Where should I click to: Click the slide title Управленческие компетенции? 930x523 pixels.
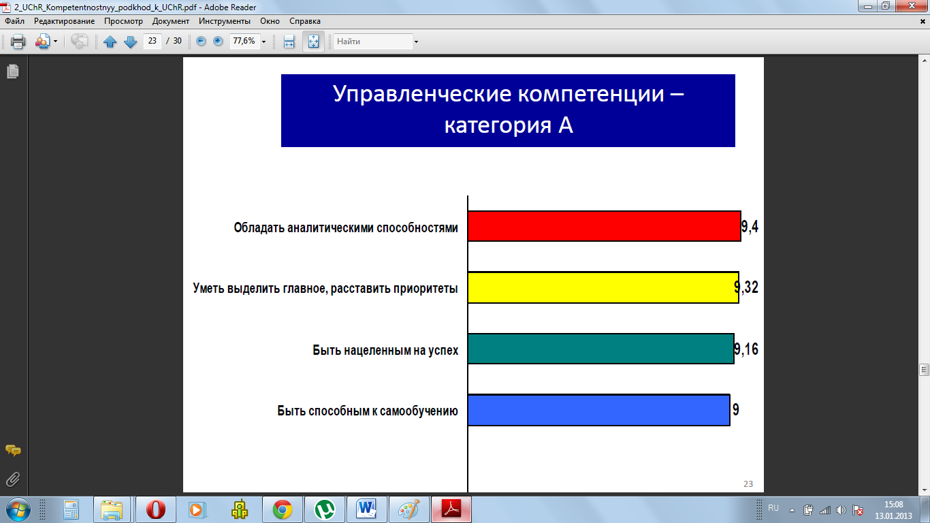coord(508,110)
